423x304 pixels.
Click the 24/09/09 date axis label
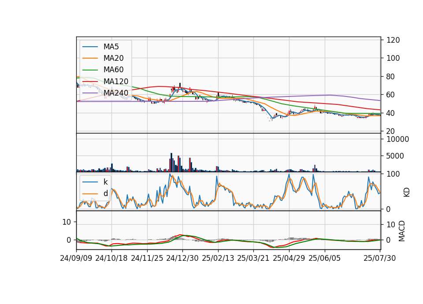[76, 258]
